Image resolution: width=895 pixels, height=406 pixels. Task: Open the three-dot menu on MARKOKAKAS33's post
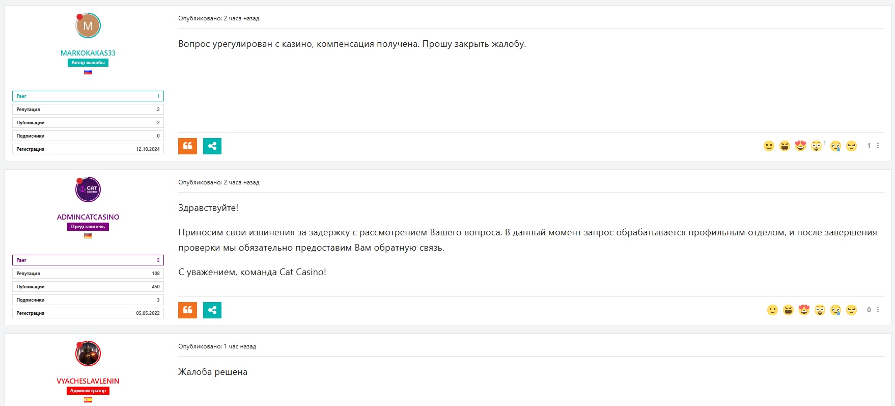tap(878, 146)
